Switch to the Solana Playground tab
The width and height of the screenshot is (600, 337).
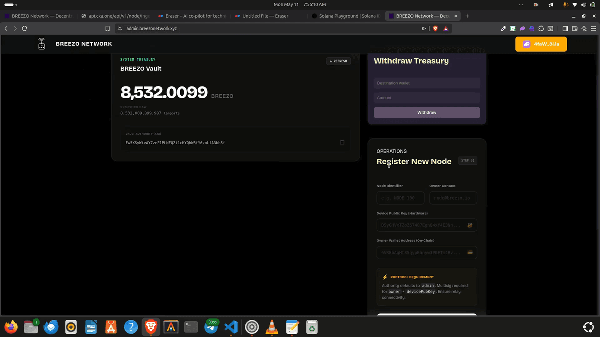pyautogui.click(x=346, y=16)
